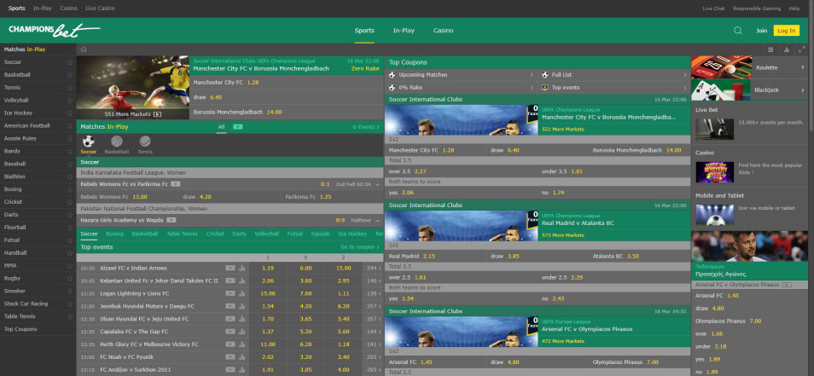Click the Join link
Image resolution: width=814 pixels, height=376 pixels.
pos(762,31)
